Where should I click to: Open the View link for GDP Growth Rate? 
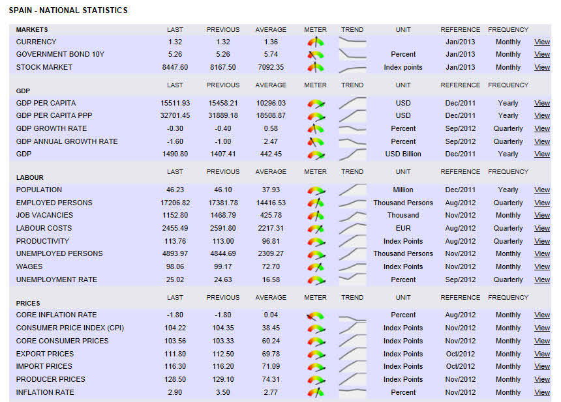coord(542,129)
